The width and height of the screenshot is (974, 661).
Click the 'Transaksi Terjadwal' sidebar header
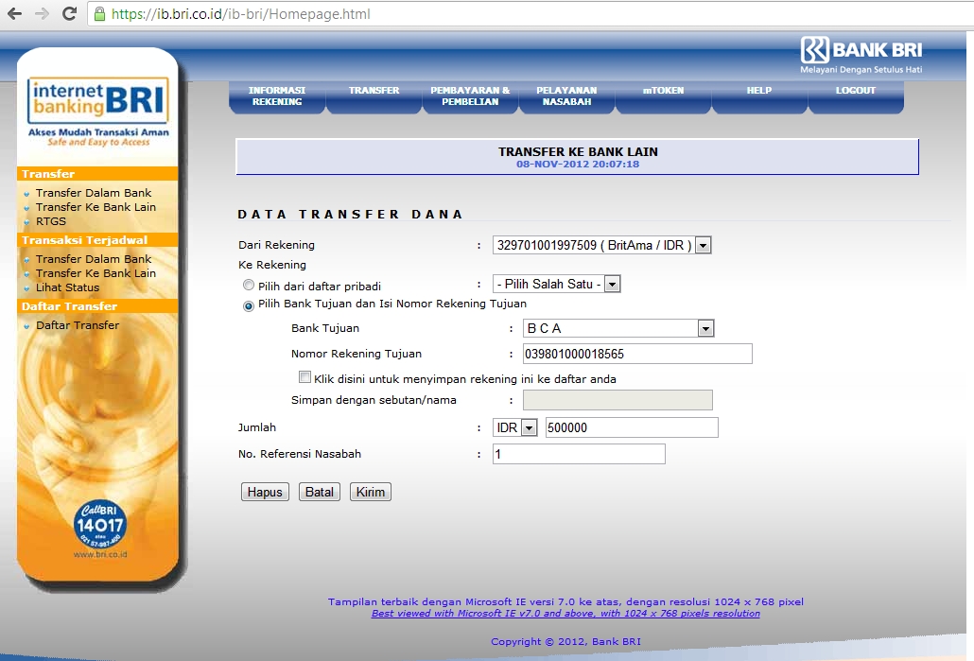pyautogui.click(x=96, y=240)
